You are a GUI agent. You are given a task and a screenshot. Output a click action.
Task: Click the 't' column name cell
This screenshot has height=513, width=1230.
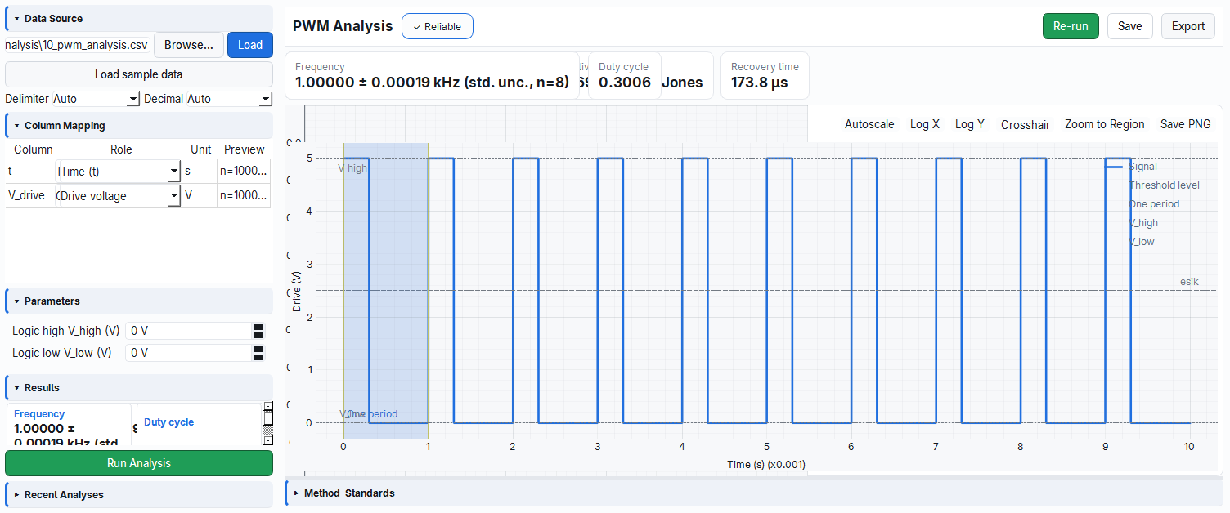click(x=30, y=172)
